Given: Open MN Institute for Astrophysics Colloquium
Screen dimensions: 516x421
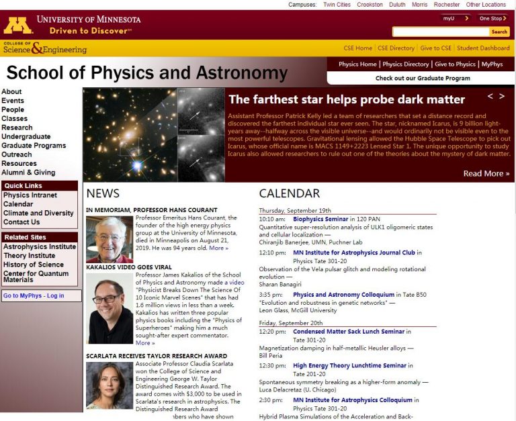Looking at the screenshot, I should pyautogui.click(x=353, y=400).
